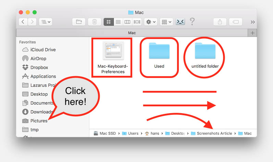The height and width of the screenshot is (162, 273).
Task: Open tmp folder in the sidebar
Action: click(30, 130)
